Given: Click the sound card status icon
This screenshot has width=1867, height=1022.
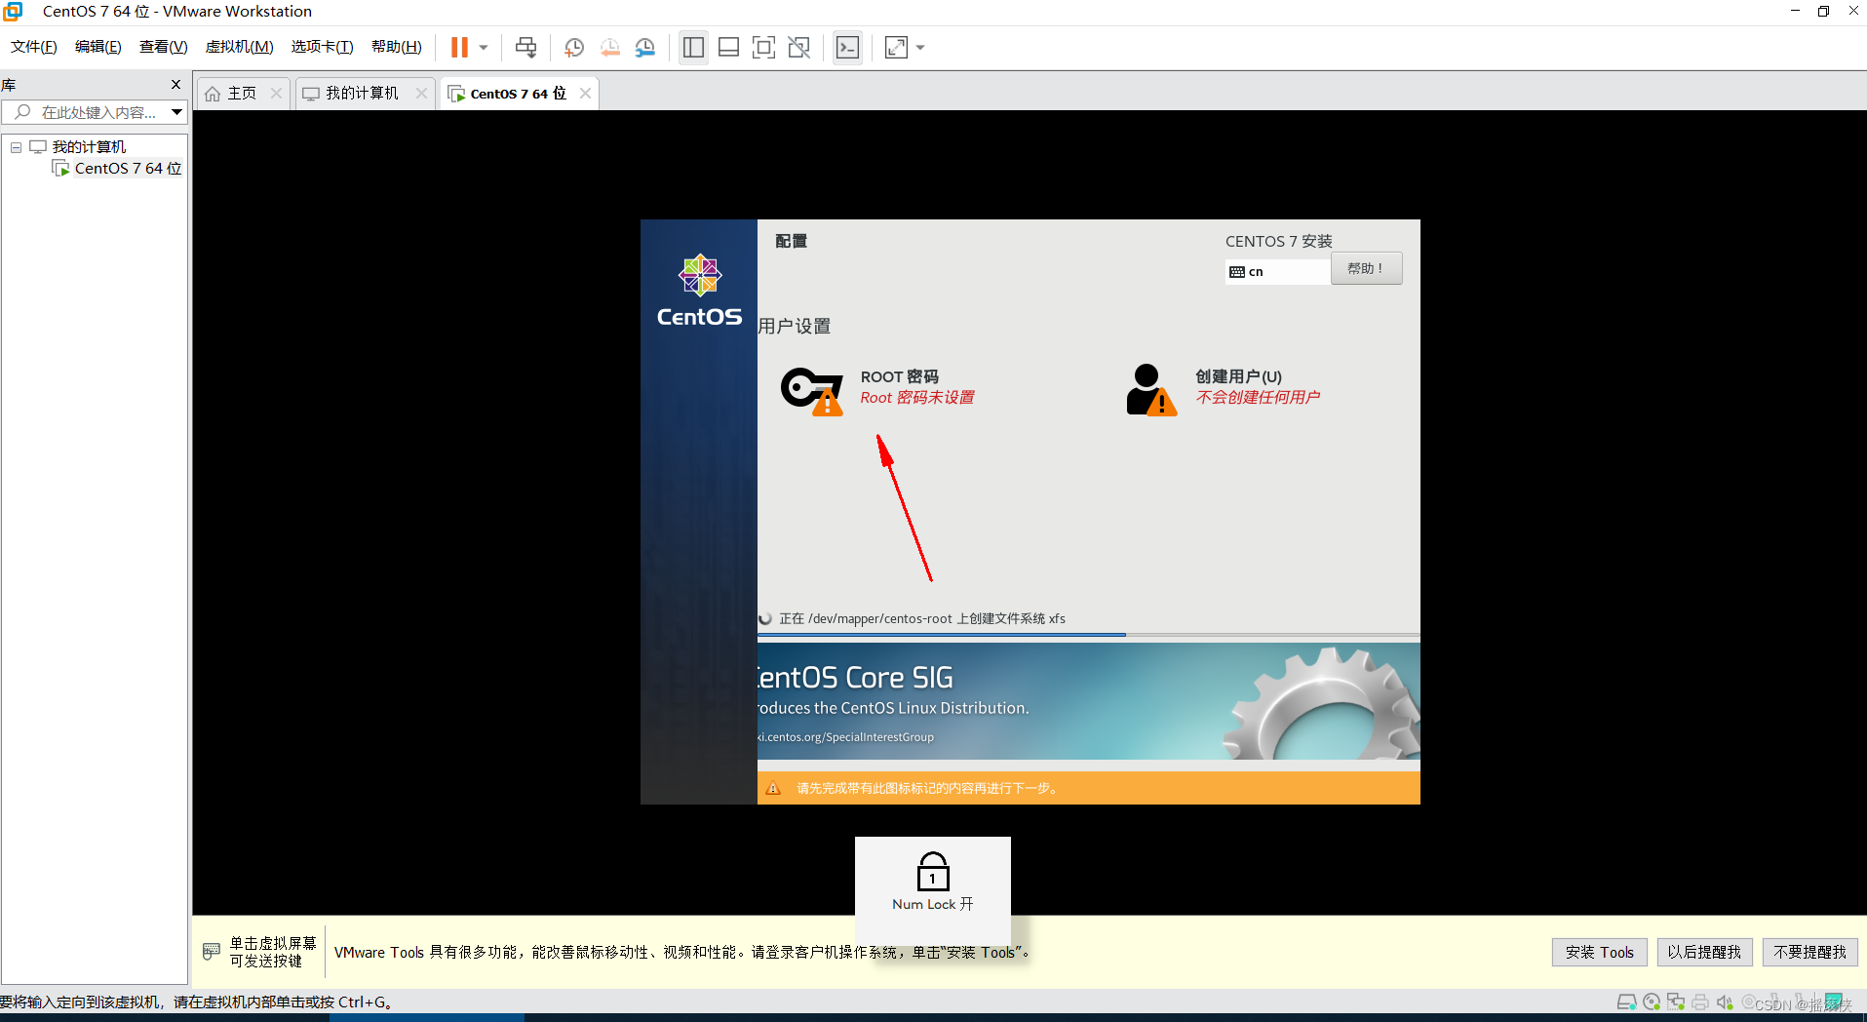Looking at the screenshot, I should click(1725, 1002).
